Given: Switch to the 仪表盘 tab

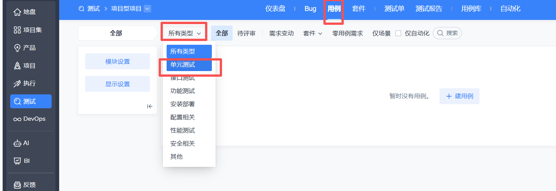Looking at the screenshot, I should point(275,9).
